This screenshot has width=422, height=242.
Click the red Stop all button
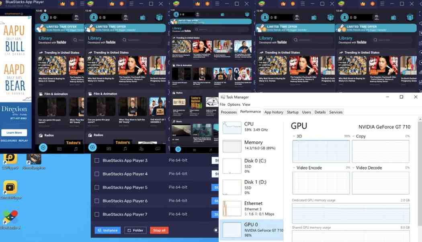(159, 230)
